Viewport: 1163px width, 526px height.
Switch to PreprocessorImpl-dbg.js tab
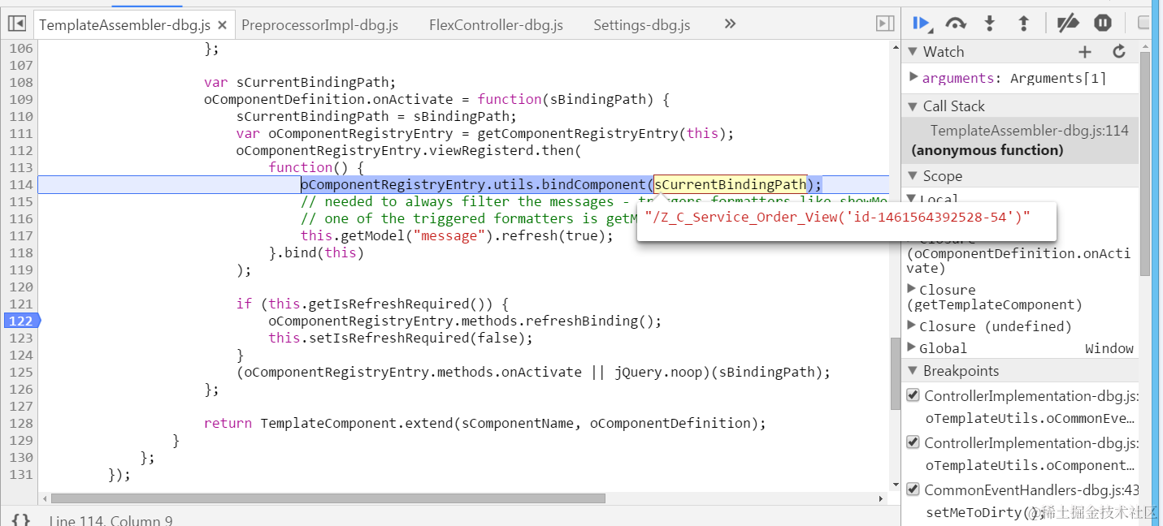pos(320,25)
